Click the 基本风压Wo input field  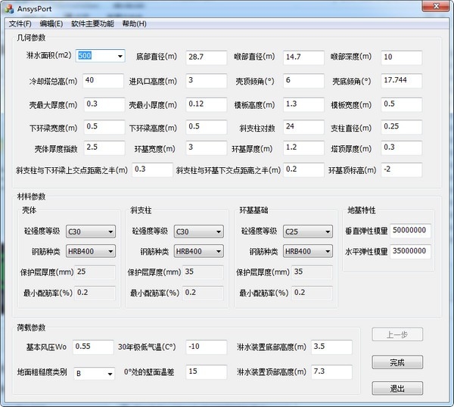coord(93,346)
